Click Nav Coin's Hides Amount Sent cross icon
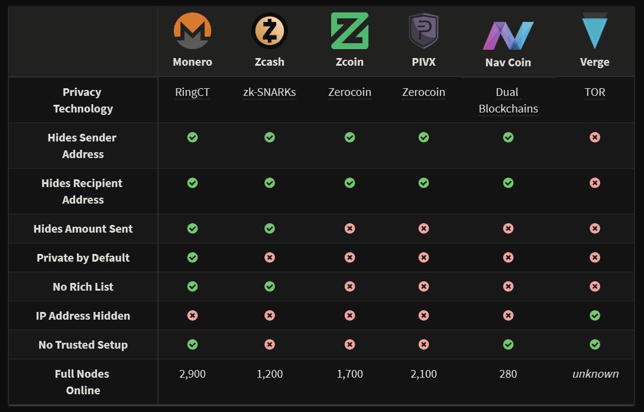 point(508,228)
